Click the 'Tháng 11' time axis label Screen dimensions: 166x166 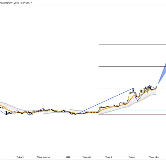(x=20, y=157)
